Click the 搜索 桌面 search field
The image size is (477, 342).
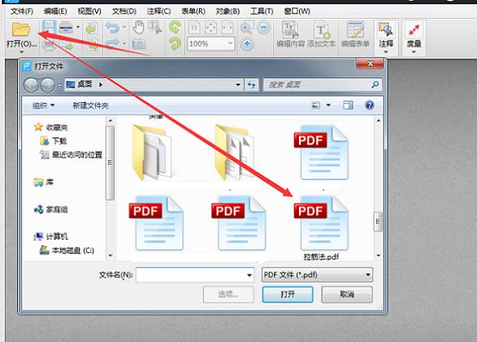[x=323, y=84]
